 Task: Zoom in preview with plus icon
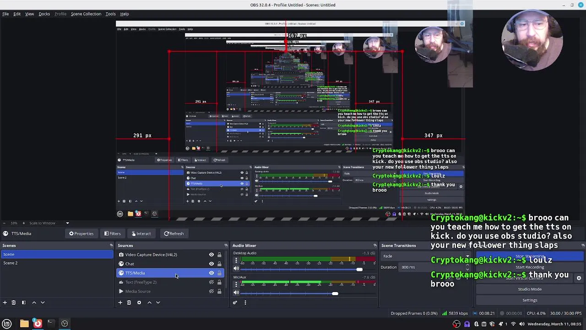24,223
